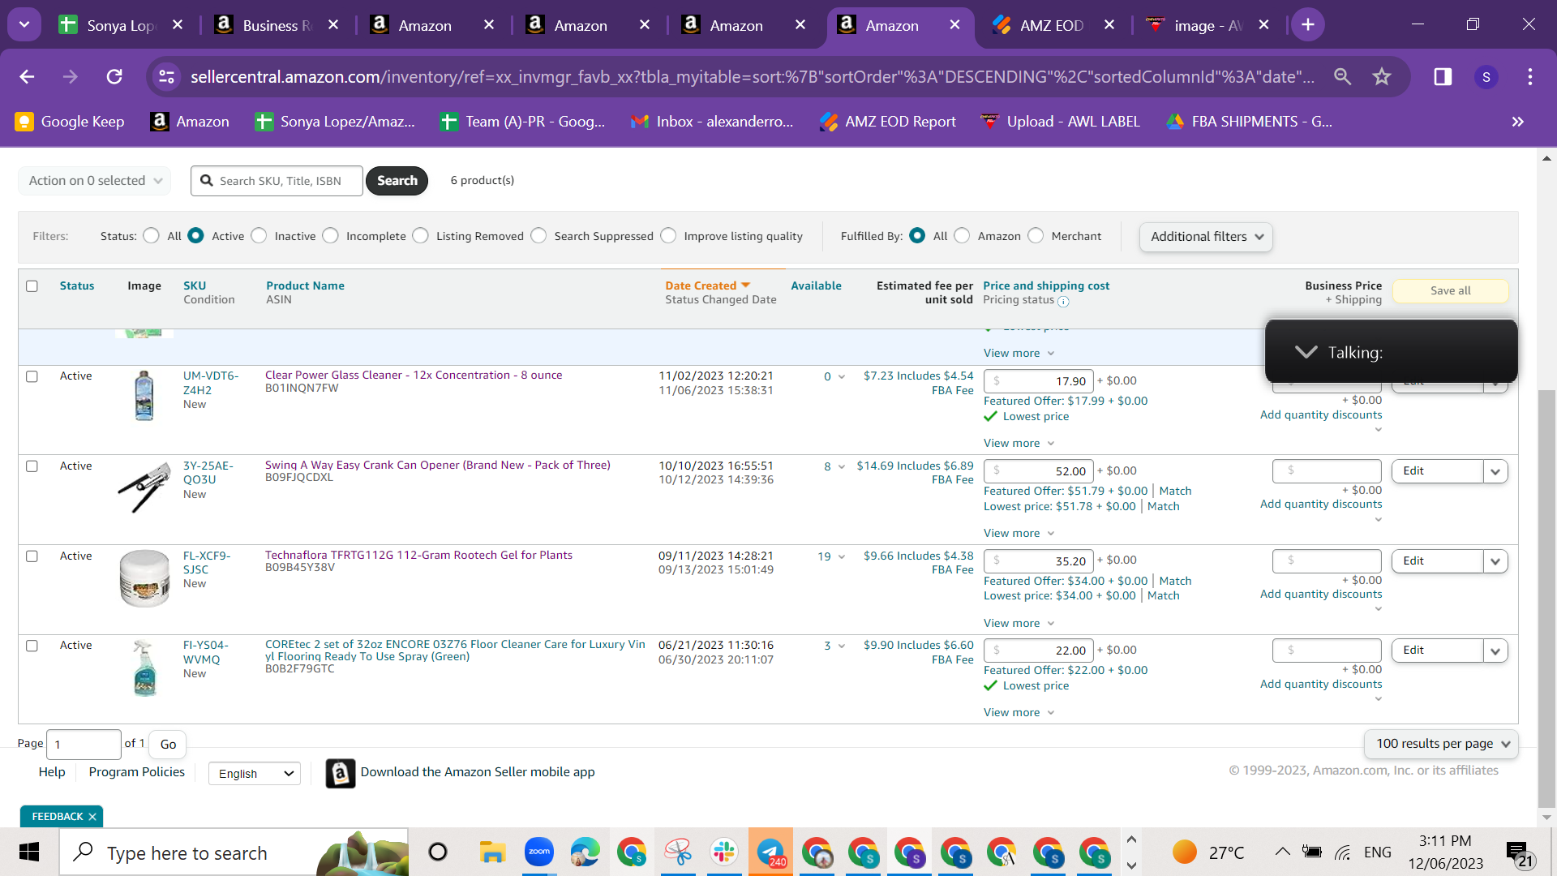Click the 52.00 price field

pos(1038,471)
